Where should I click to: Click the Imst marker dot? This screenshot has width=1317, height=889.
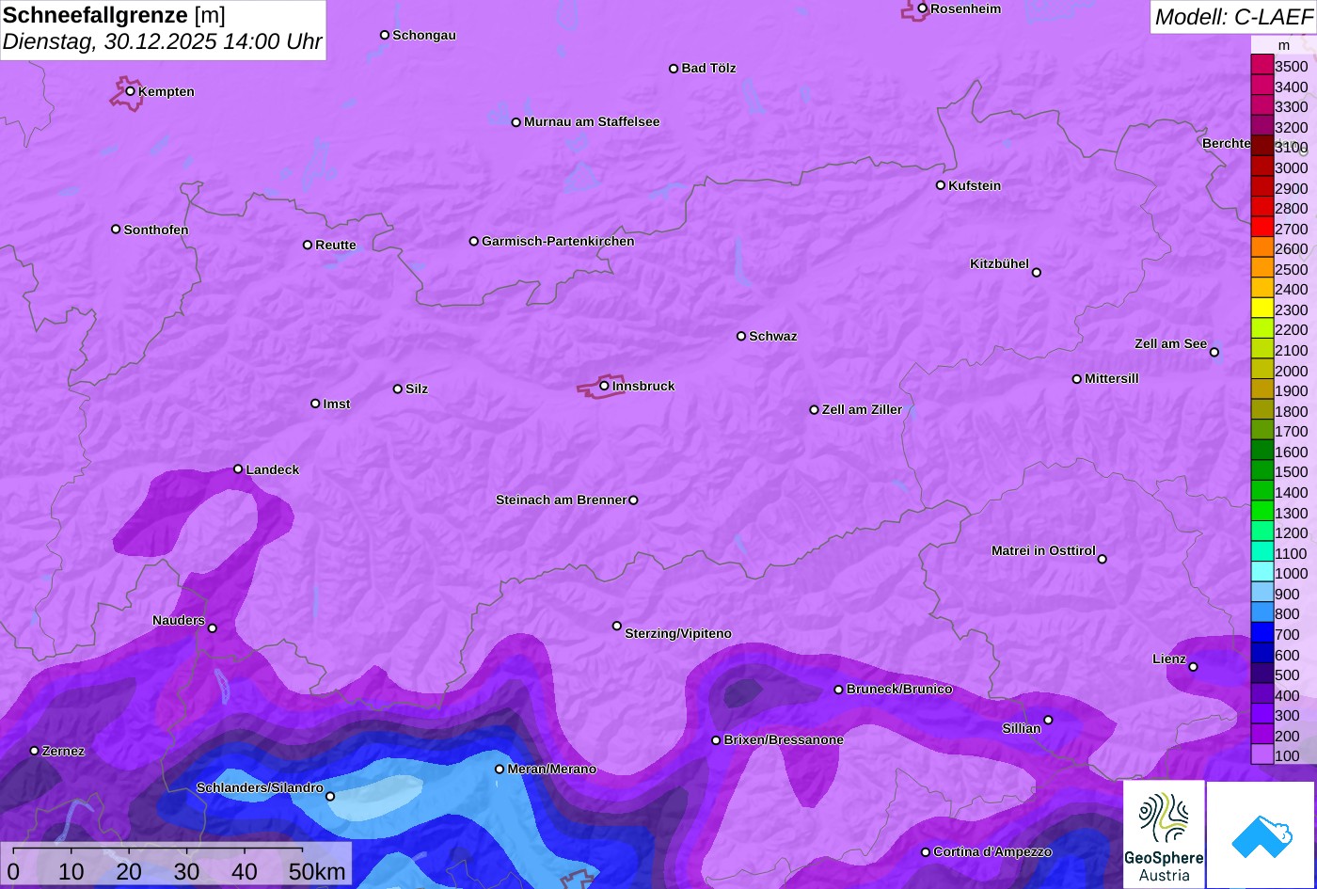tap(315, 404)
